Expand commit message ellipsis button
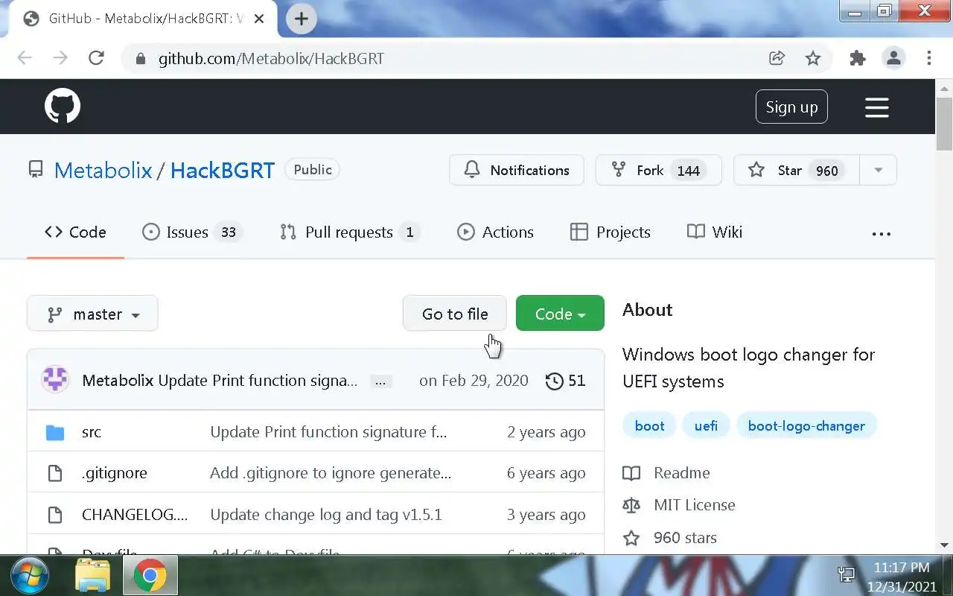 click(x=380, y=381)
